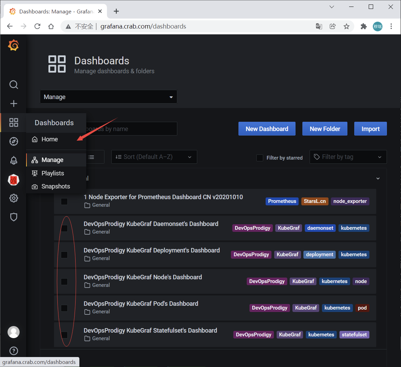Select Snapshots in Dashboards menu
401x367 pixels.
click(56, 186)
